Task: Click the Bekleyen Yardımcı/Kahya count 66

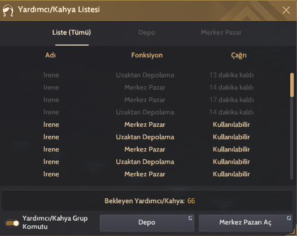Action: tap(191, 201)
